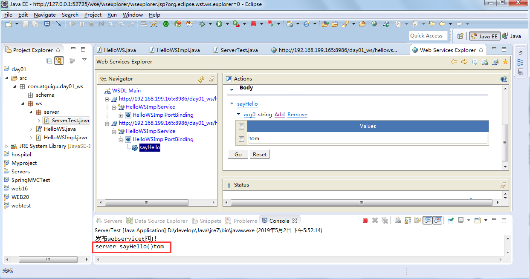Click Clear Console icon
The width and height of the screenshot is (530, 279).
397,221
